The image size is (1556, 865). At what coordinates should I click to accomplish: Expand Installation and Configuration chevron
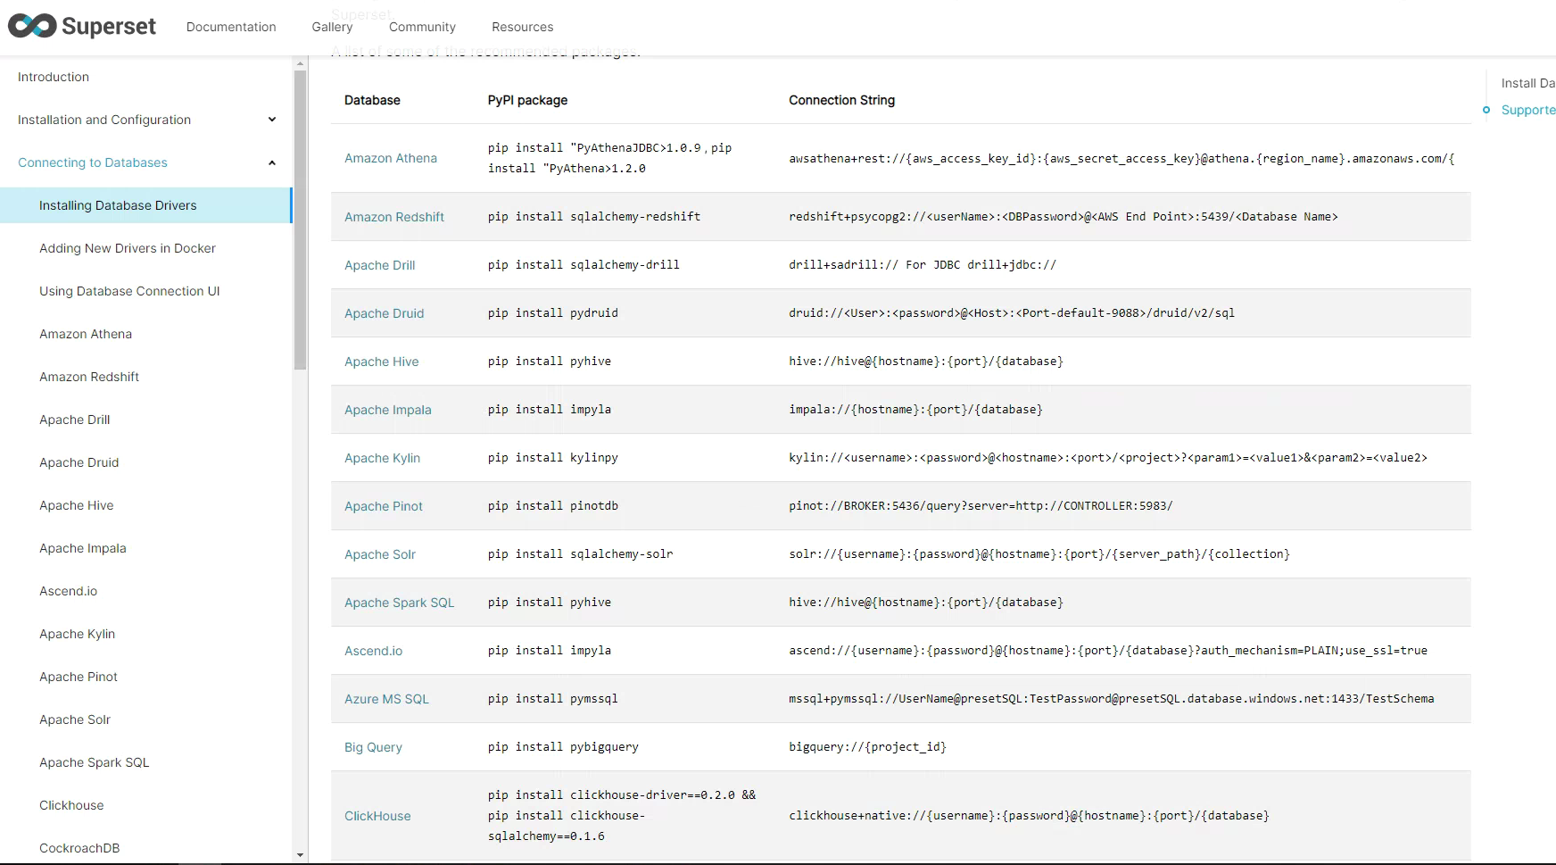coord(272,120)
